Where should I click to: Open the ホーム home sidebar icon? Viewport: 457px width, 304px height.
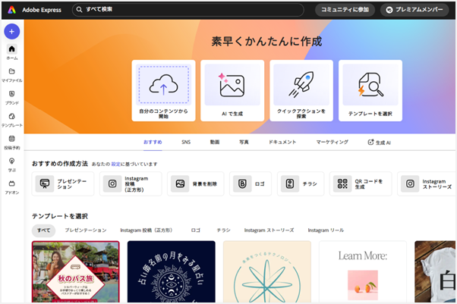click(x=11, y=49)
